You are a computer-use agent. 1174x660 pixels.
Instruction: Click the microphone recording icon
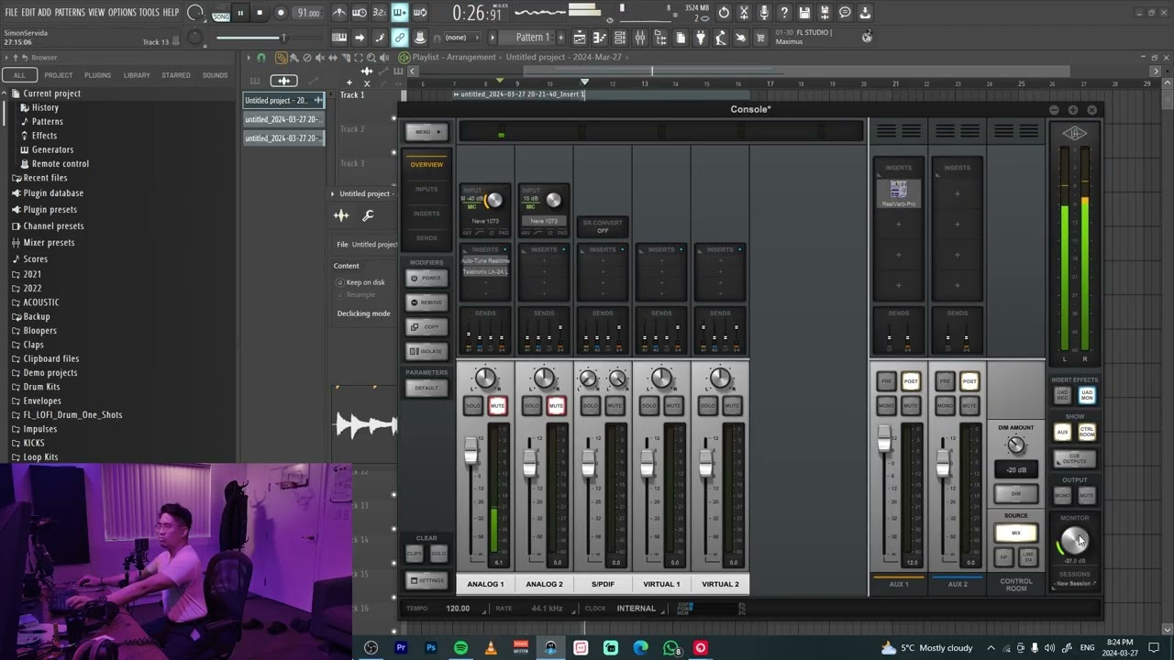(764, 13)
